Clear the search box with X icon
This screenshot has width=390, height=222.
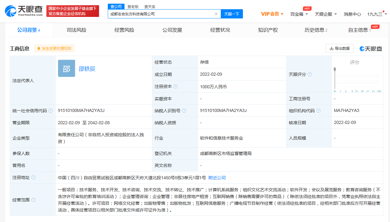click(x=216, y=14)
